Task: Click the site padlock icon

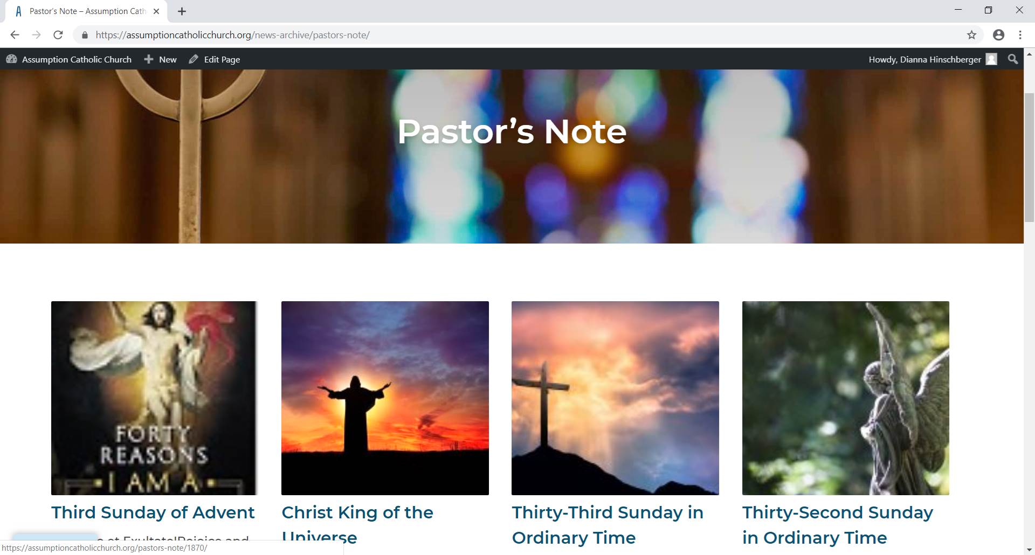Action: (85, 35)
